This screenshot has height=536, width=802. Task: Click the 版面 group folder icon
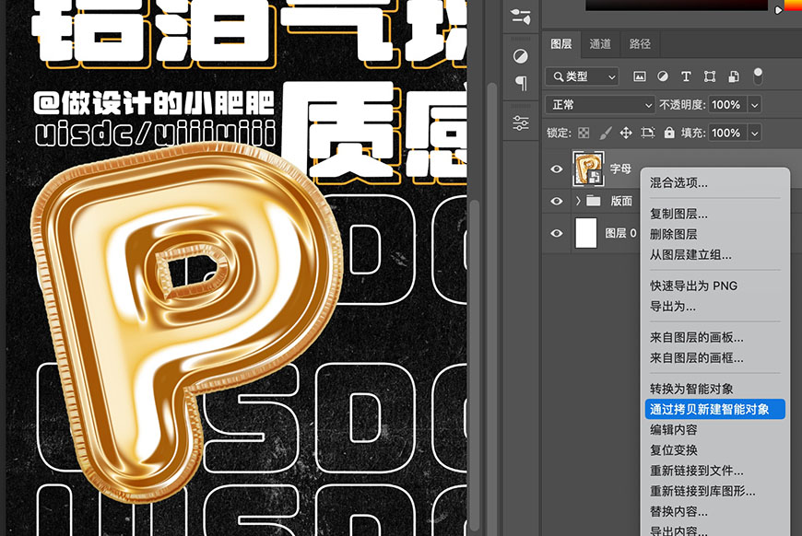point(594,200)
